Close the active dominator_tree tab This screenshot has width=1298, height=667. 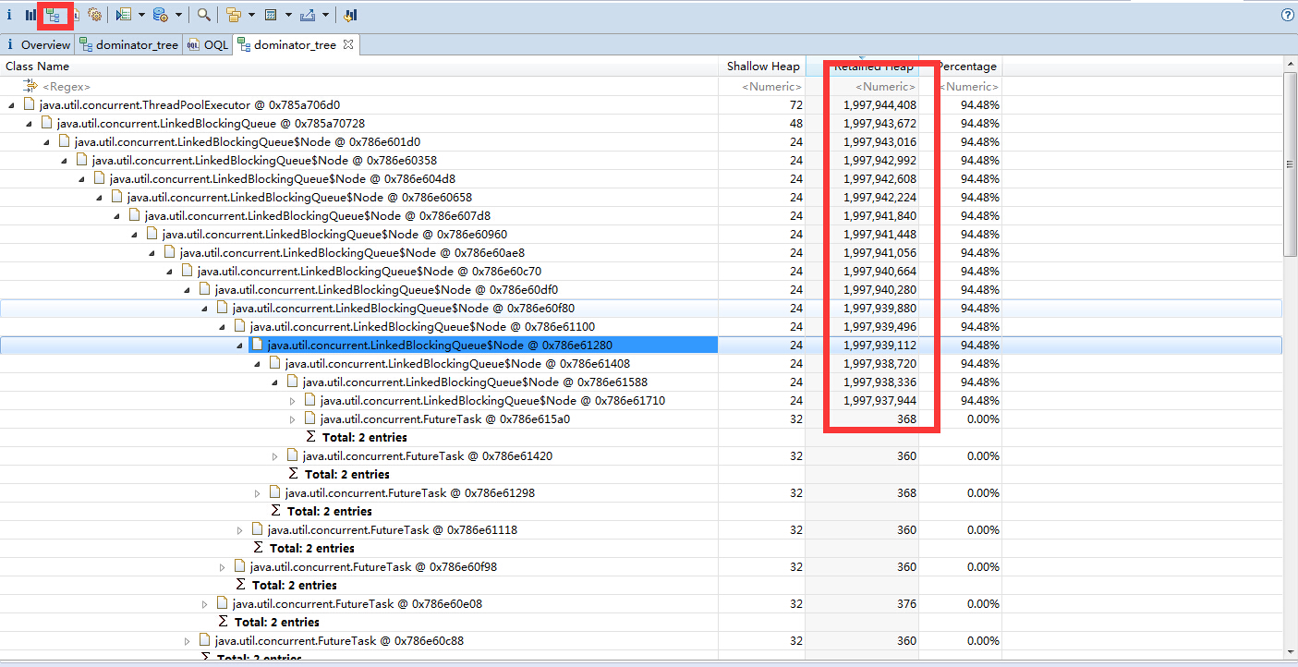click(348, 44)
